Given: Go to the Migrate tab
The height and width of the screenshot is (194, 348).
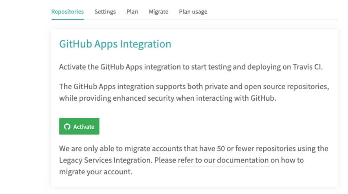Looking at the screenshot, I should pyautogui.click(x=158, y=12).
